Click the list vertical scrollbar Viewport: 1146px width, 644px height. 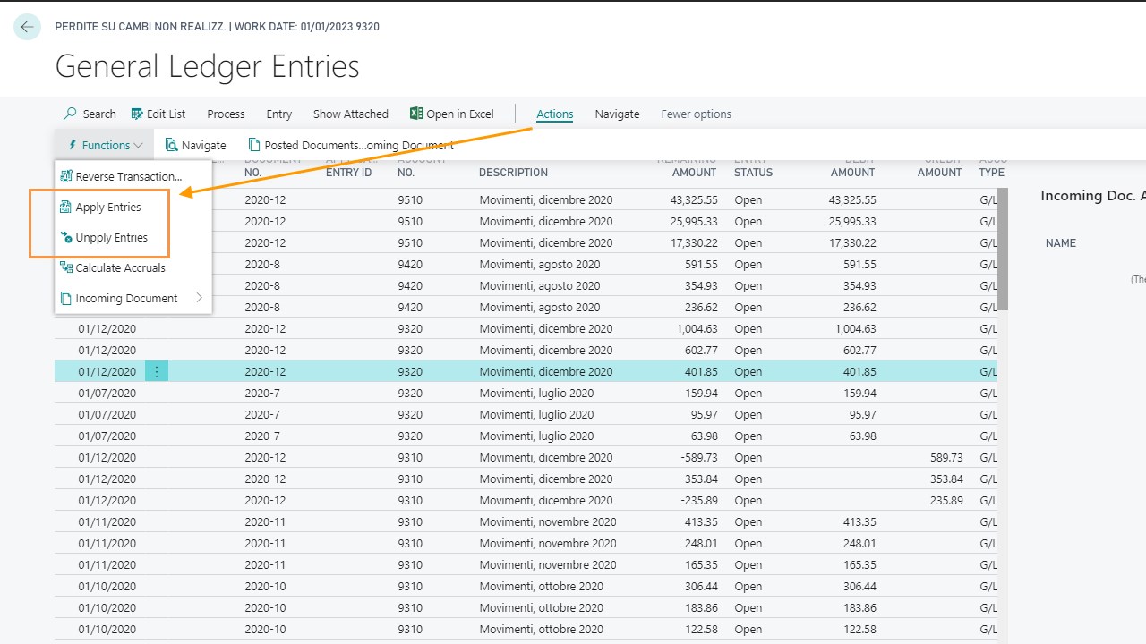pos(1003,249)
